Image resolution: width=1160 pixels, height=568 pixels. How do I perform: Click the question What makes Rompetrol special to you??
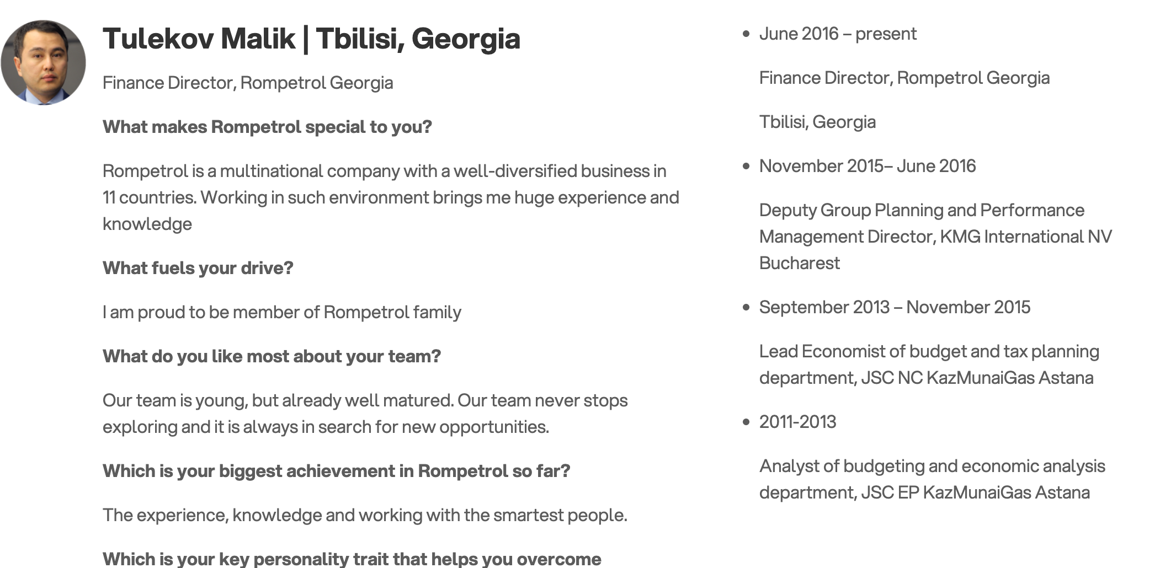(267, 127)
